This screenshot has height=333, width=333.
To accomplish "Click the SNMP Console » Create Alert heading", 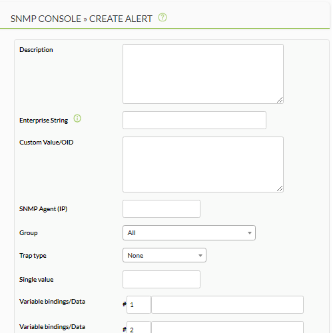I will [x=81, y=19].
